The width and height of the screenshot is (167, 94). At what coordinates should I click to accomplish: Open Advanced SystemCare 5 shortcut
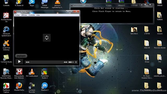pyautogui.click(x=6, y=31)
